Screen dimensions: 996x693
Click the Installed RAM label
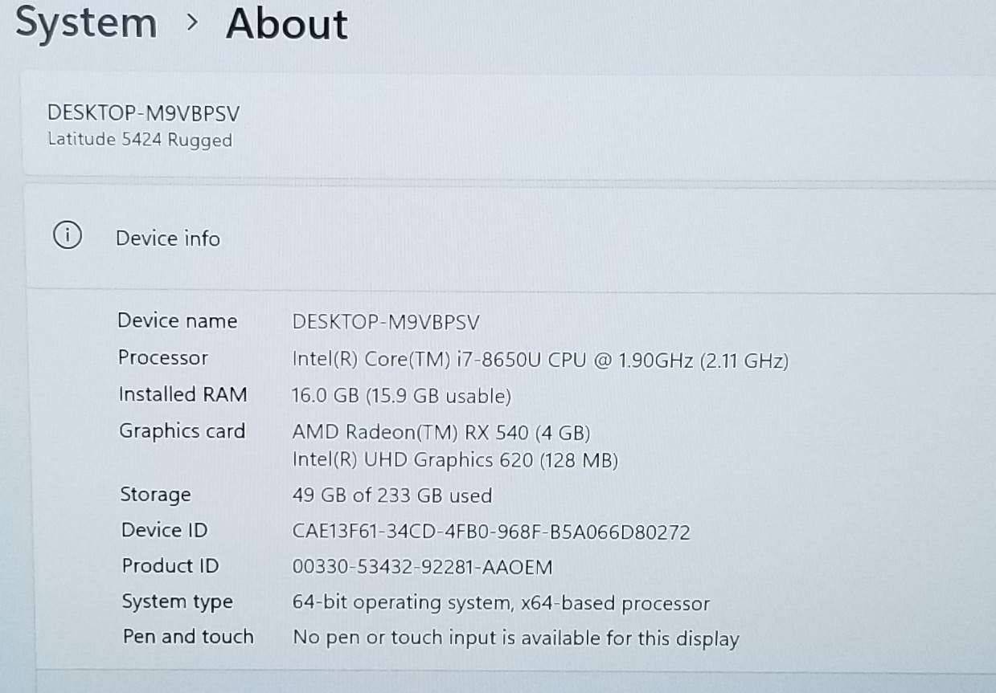click(x=183, y=394)
